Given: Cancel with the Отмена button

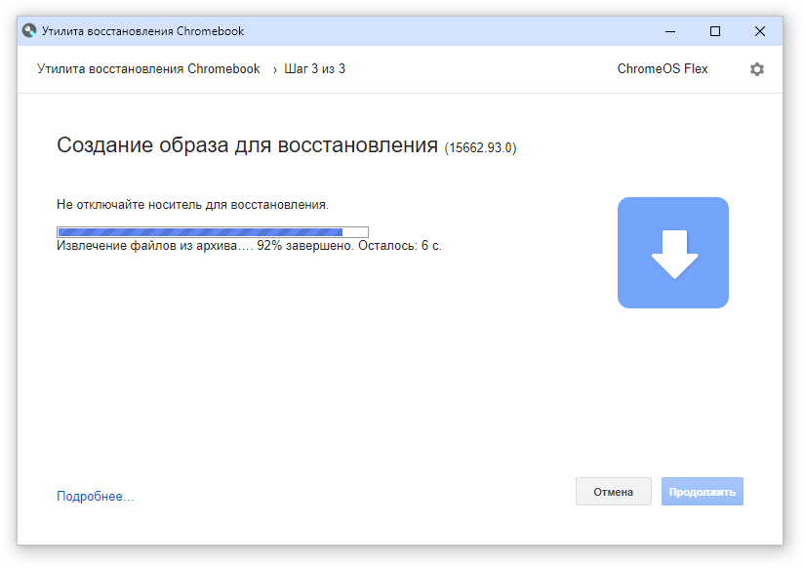Looking at the screenshot, I should pos(614,492).
